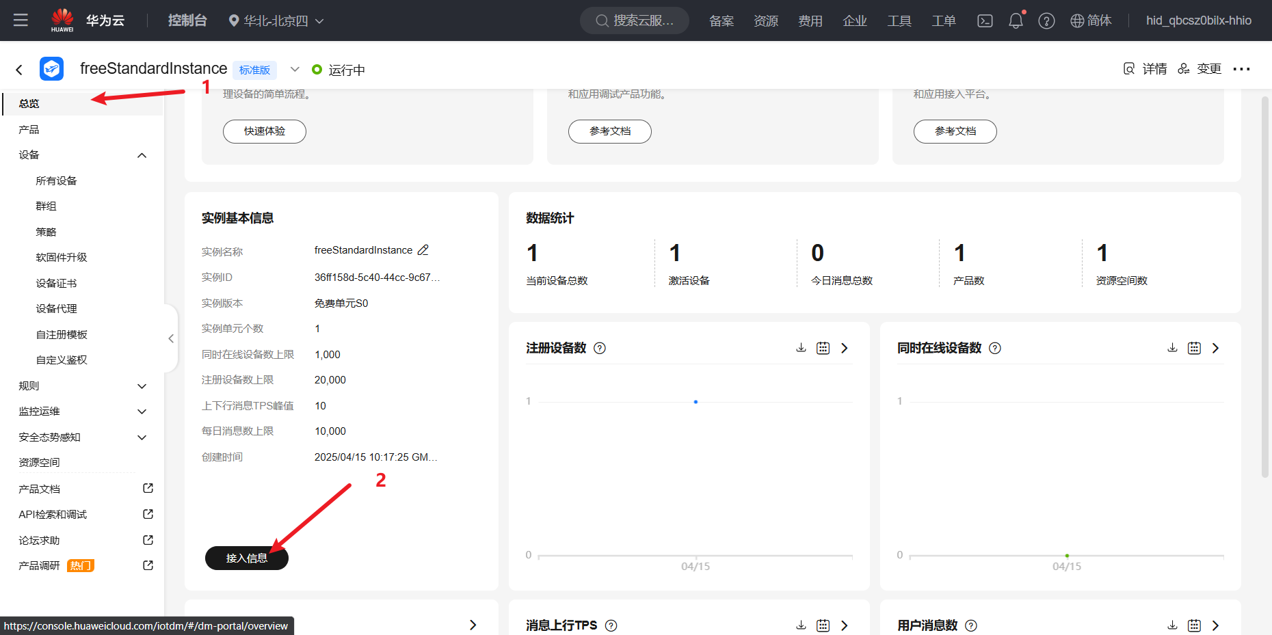The image size is (1272, 635).
Task: Open calendar for 消息上行TPS chart
Action: (823, 625)
